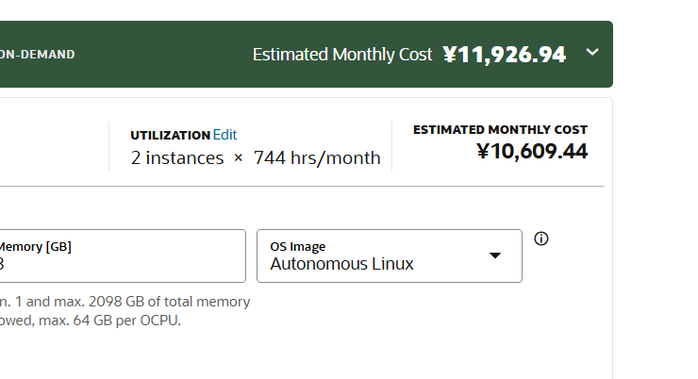The height and width of the screenshot is (379, 698).
Task: Click the multiplication sign between instances and hours
Action: pyautogui.click(x=238, y=158)
